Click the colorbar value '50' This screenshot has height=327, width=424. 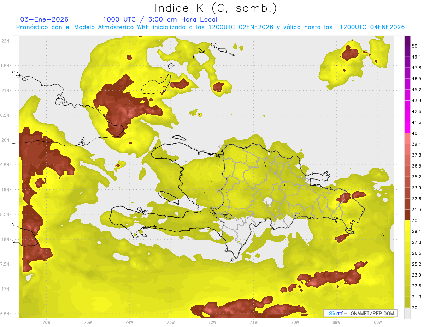click(x=415, y=46)
